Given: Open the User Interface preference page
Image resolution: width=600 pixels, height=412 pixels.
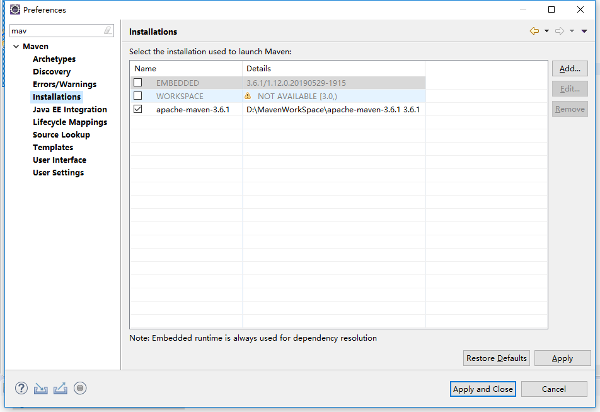Looking at the screenshot, I should coord(59,160).
